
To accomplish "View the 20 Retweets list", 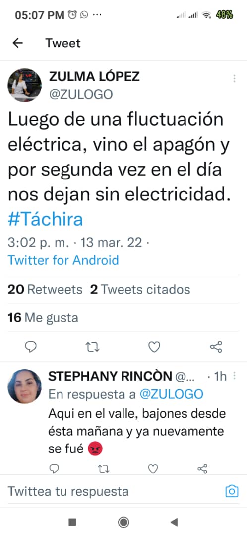I will (x=45, y=290).
